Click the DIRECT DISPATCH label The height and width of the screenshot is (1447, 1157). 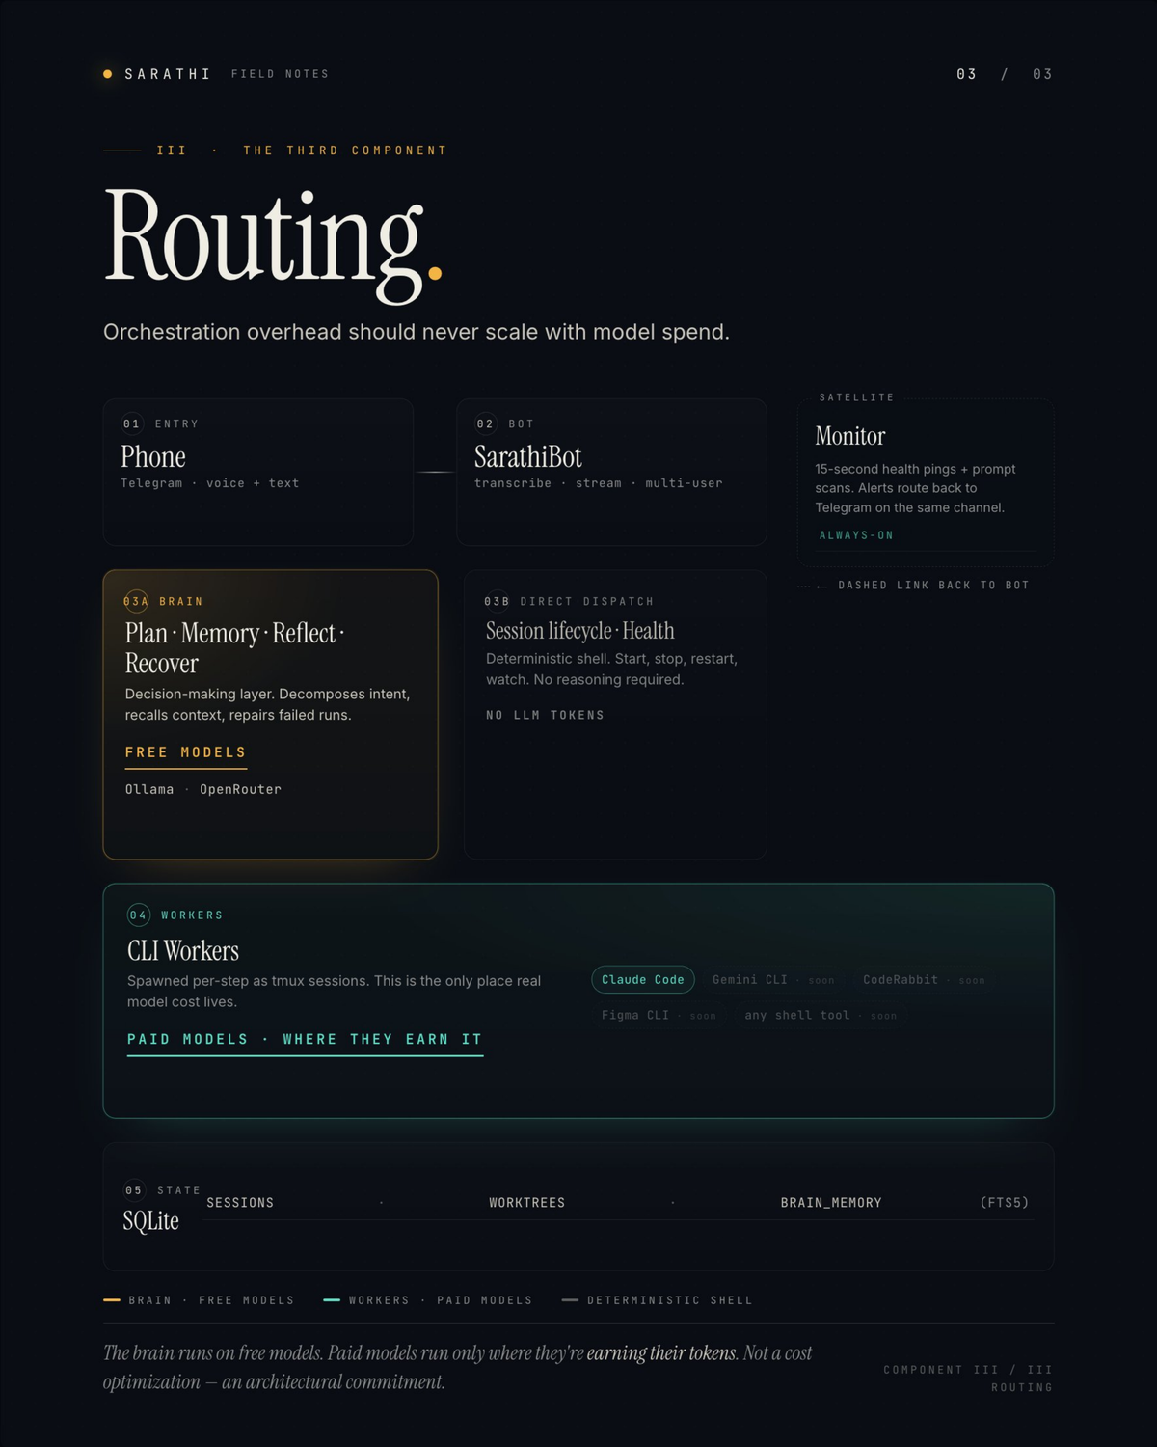587,601
